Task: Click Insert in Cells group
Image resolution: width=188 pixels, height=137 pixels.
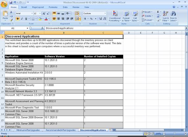Action: [147, 12]
